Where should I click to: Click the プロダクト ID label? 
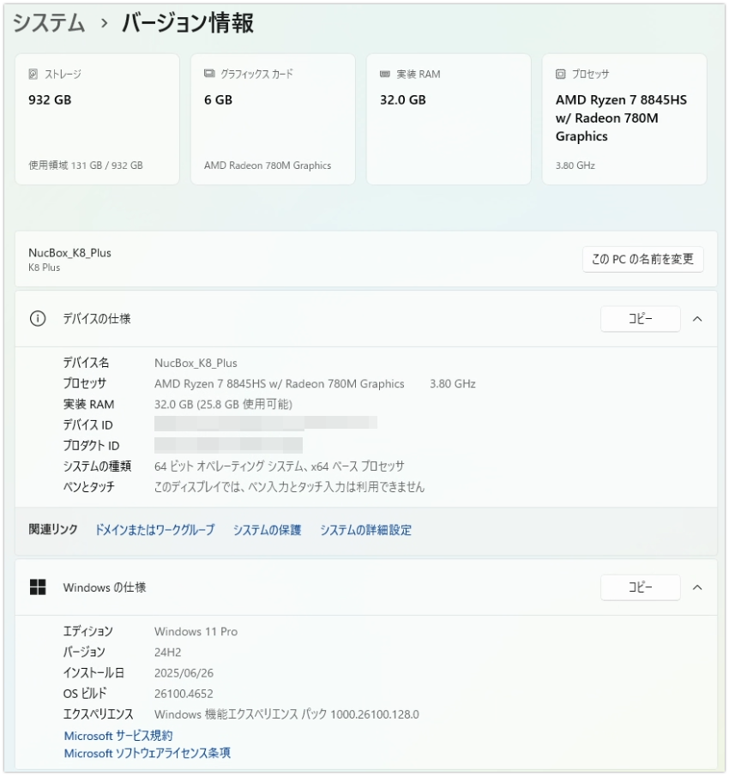91,446
